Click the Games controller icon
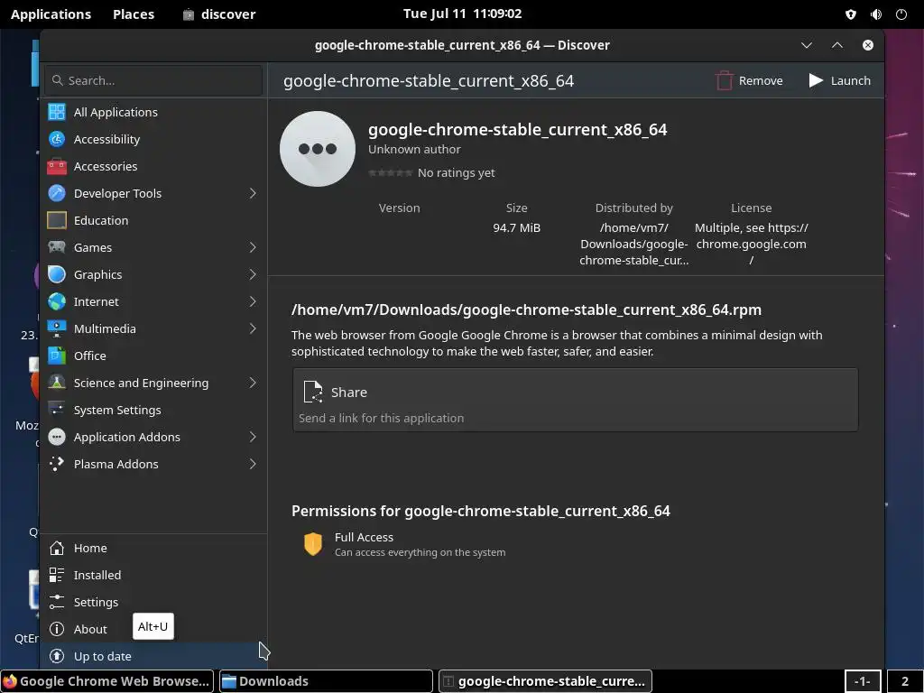The image size is (924, 693). click(57, 247)
